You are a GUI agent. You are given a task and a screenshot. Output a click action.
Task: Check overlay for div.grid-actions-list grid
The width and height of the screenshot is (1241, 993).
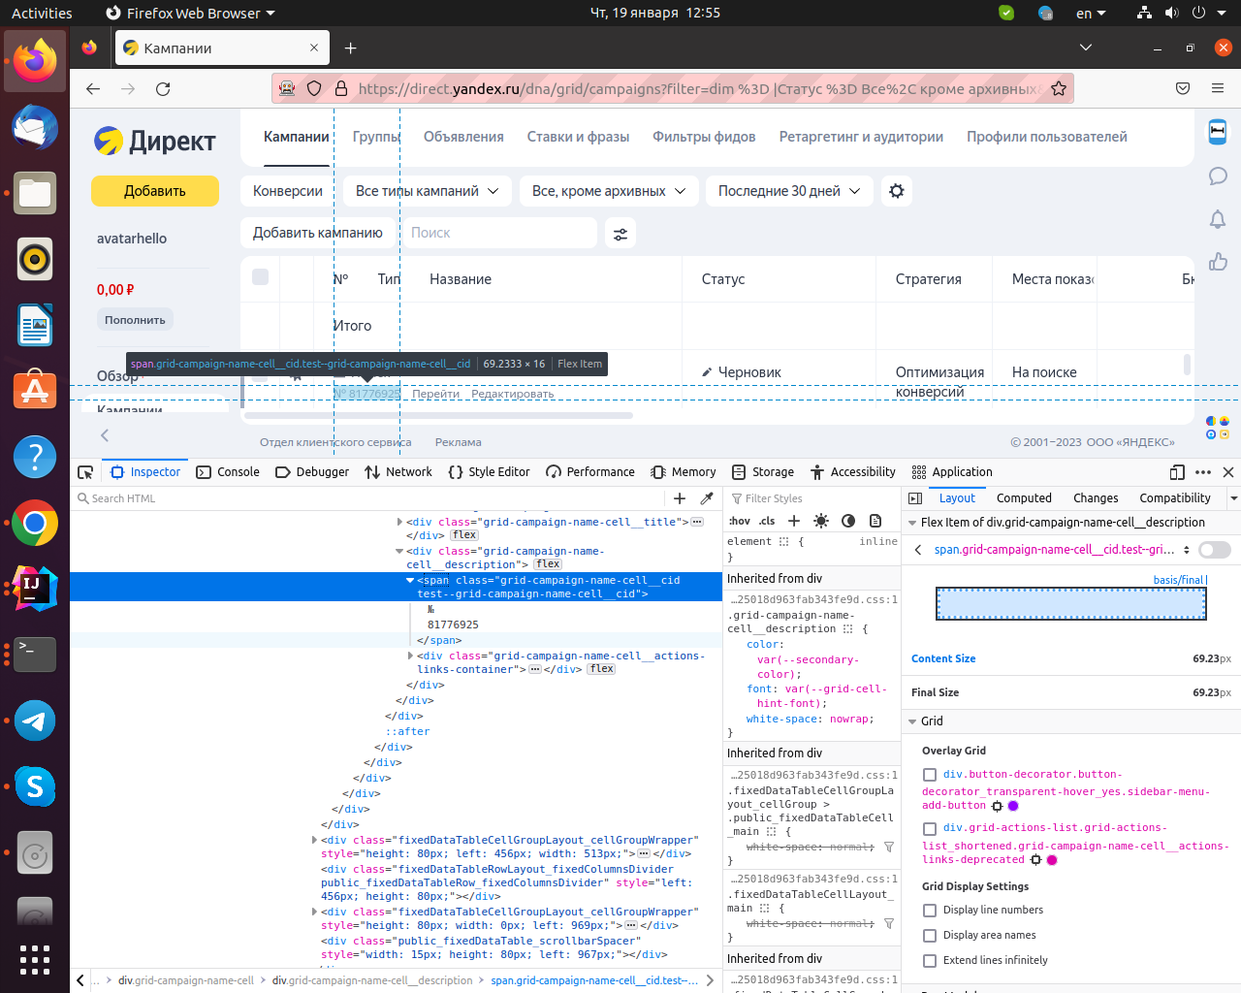(x=930, y=829)
